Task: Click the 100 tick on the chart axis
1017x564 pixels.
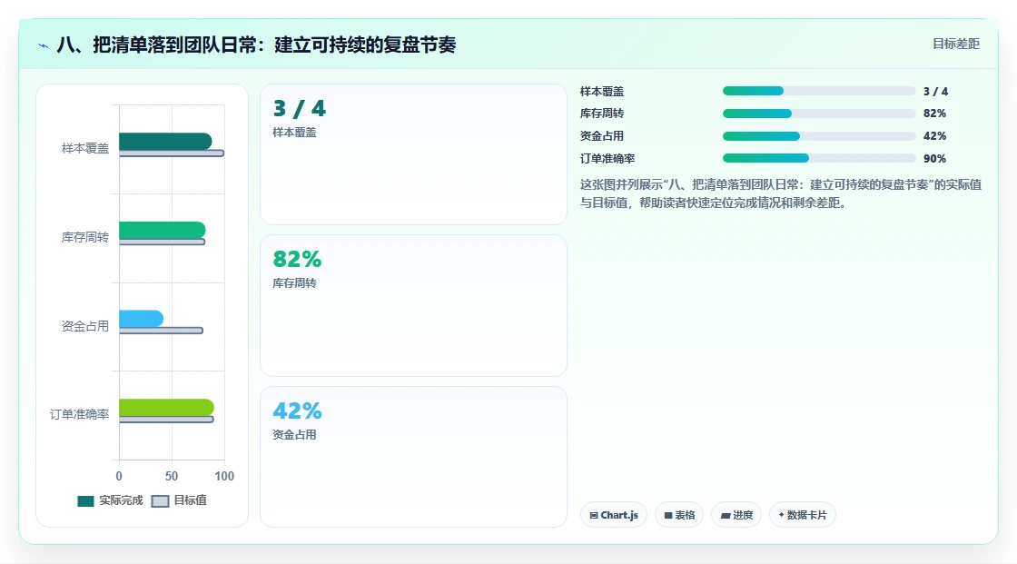Action: tap(224, 476)
